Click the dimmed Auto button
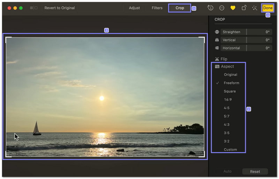This screenshot has width=279, height=179. point(227,171)
